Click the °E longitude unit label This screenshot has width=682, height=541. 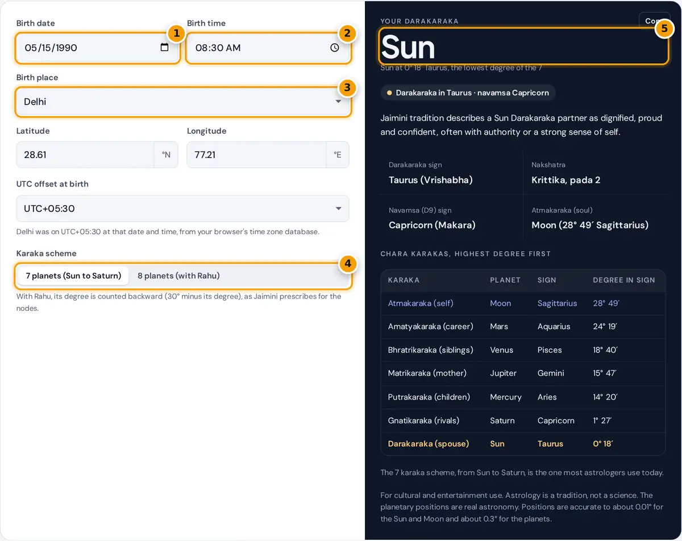click(x=338, y=155)
